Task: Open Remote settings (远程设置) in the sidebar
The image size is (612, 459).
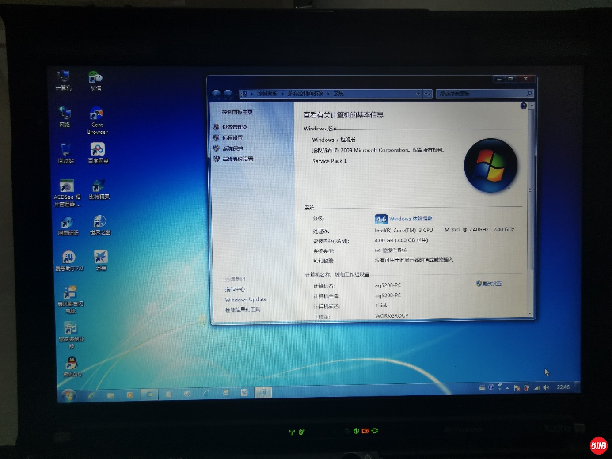Action: [232, 138]
